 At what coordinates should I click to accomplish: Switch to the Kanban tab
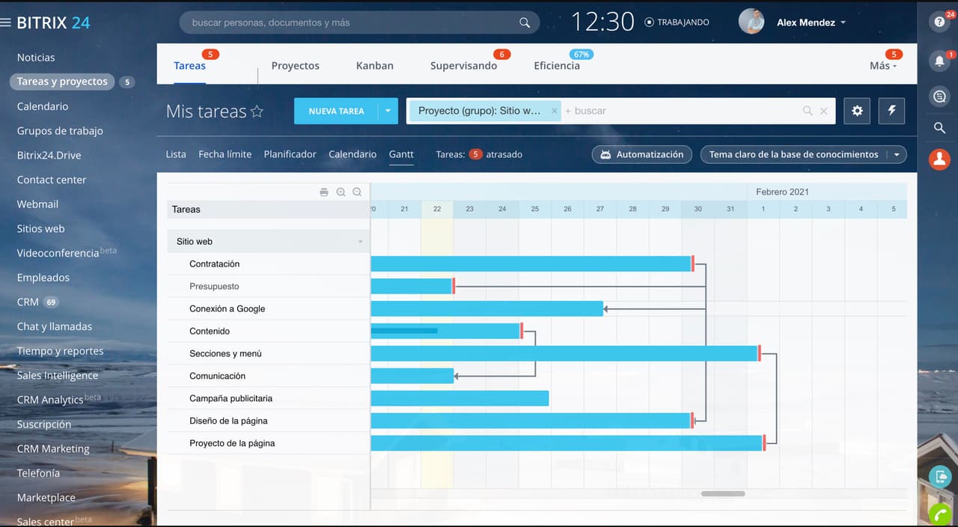point(374,66)
